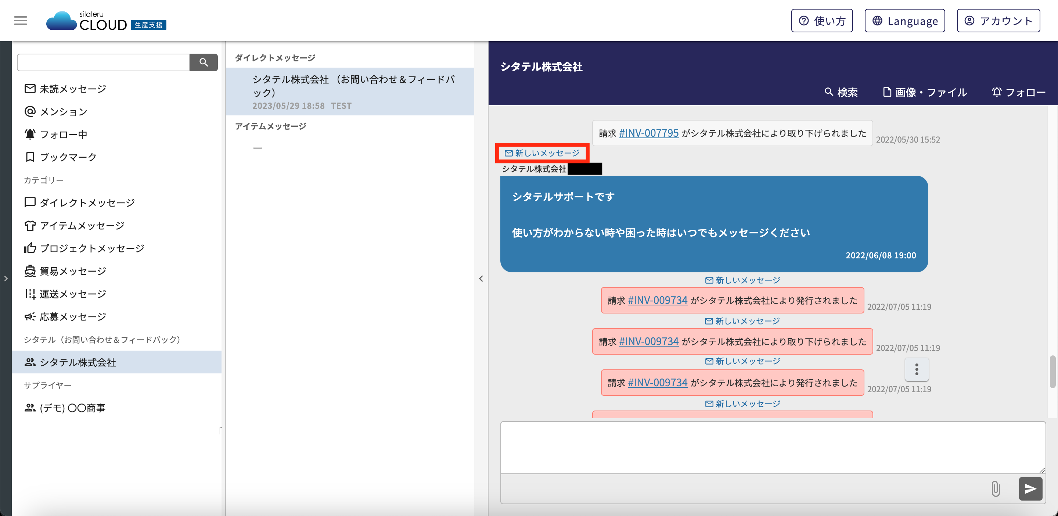
Task: Click フォロー to follow this chat
Action: 1019,92
